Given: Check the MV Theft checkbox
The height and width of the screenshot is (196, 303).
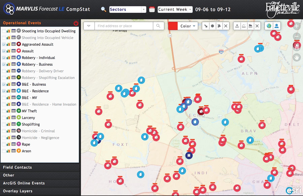Looking at the screenshot, I should click(4, 111).
